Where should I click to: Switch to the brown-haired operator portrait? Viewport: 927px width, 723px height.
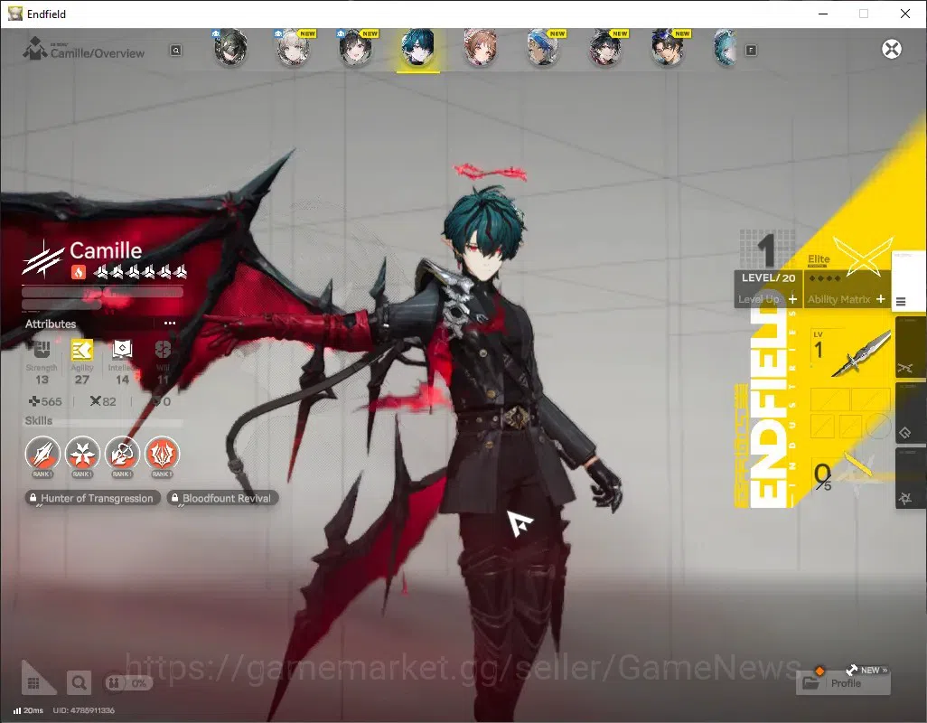pyautogui.click(x=480, y=48)
